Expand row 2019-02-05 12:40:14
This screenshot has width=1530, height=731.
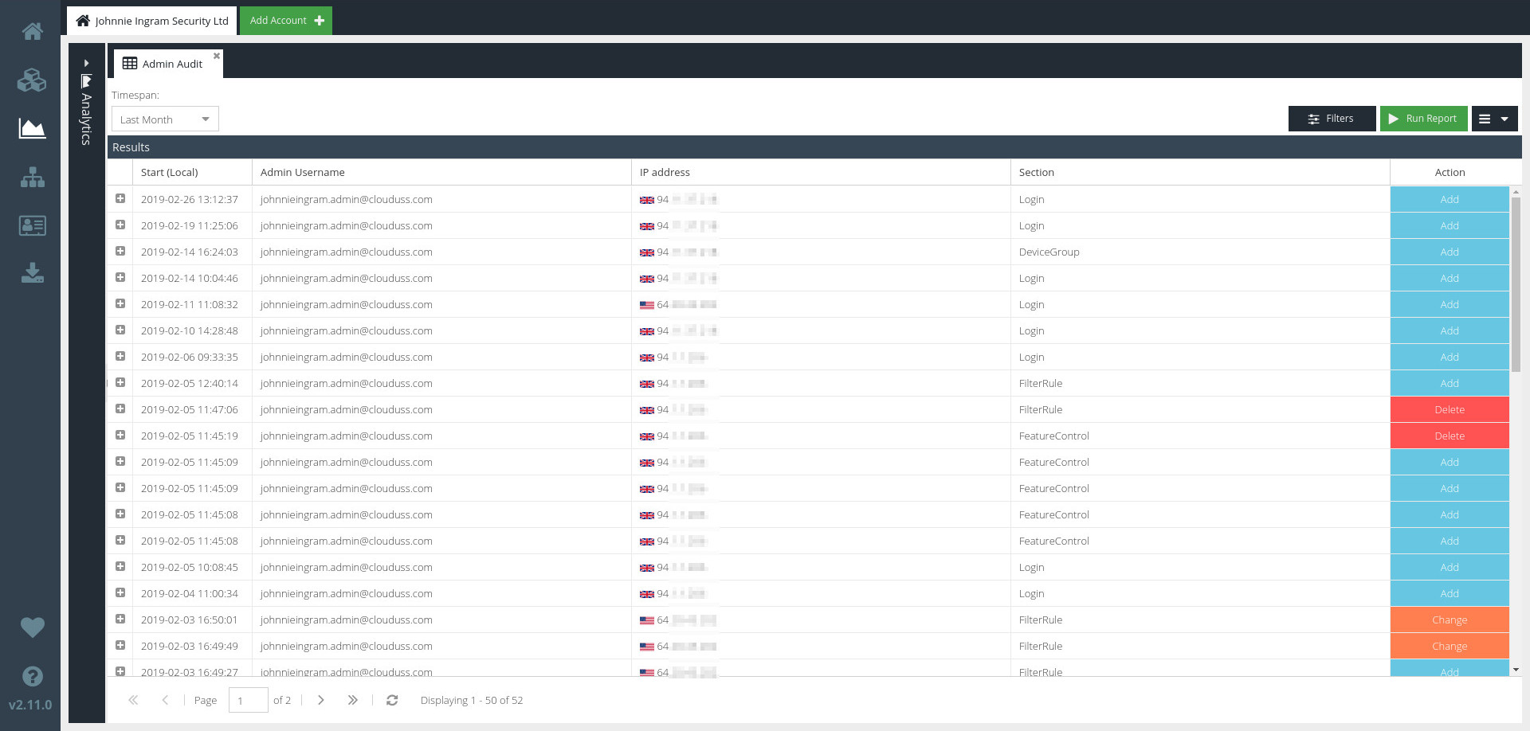coord(120,382)
